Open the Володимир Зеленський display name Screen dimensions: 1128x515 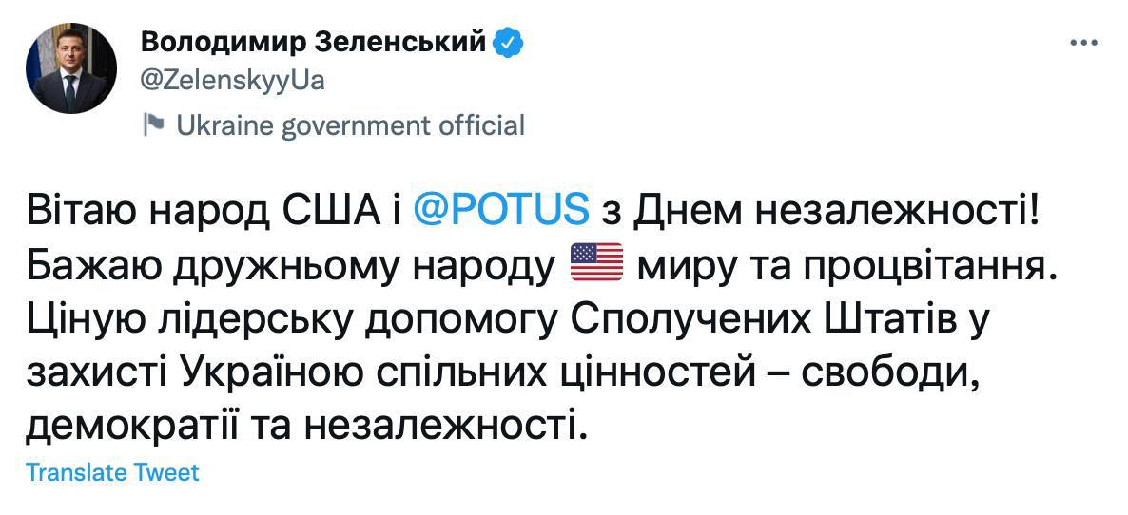(x=314, y=43)
